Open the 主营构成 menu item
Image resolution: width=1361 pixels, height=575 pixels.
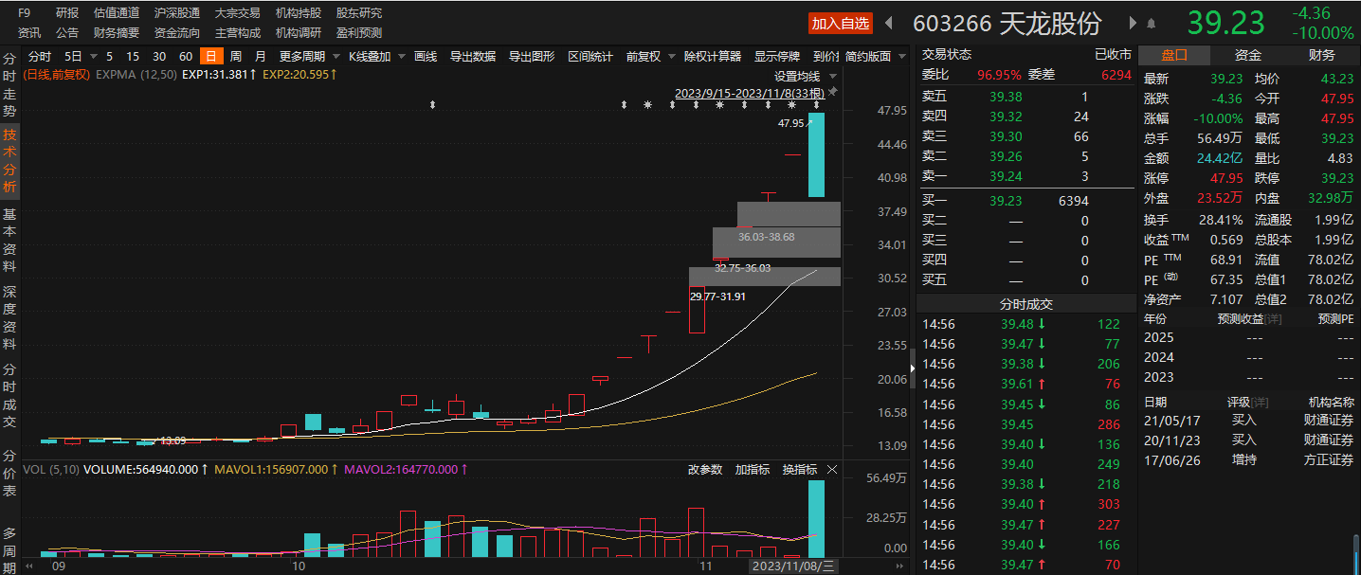[238, 33]
